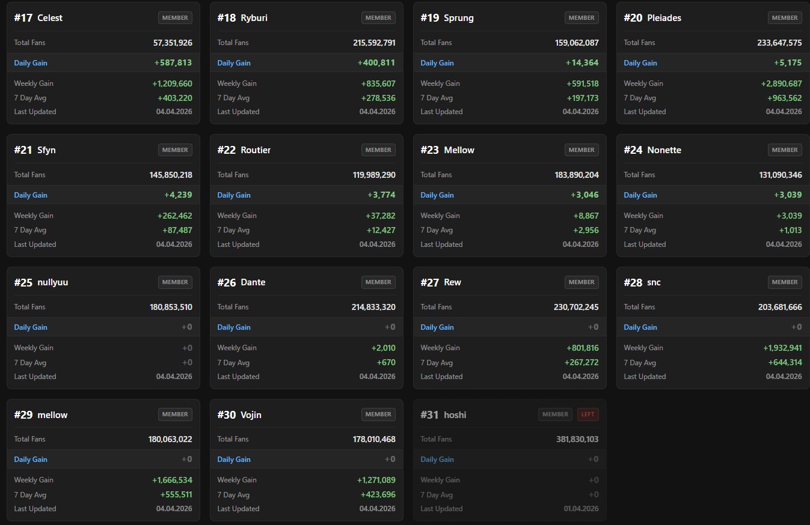Select the total fans figure 233,647,575
Screen dimensions: 810x525
point(780,43)
